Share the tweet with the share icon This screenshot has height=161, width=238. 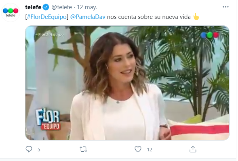click(x=193, y=149)
